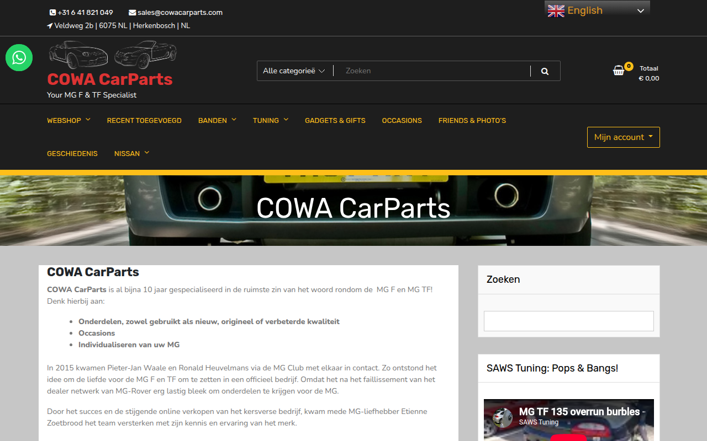Open the Recent Toegevoegd menu item

[144, 120]
